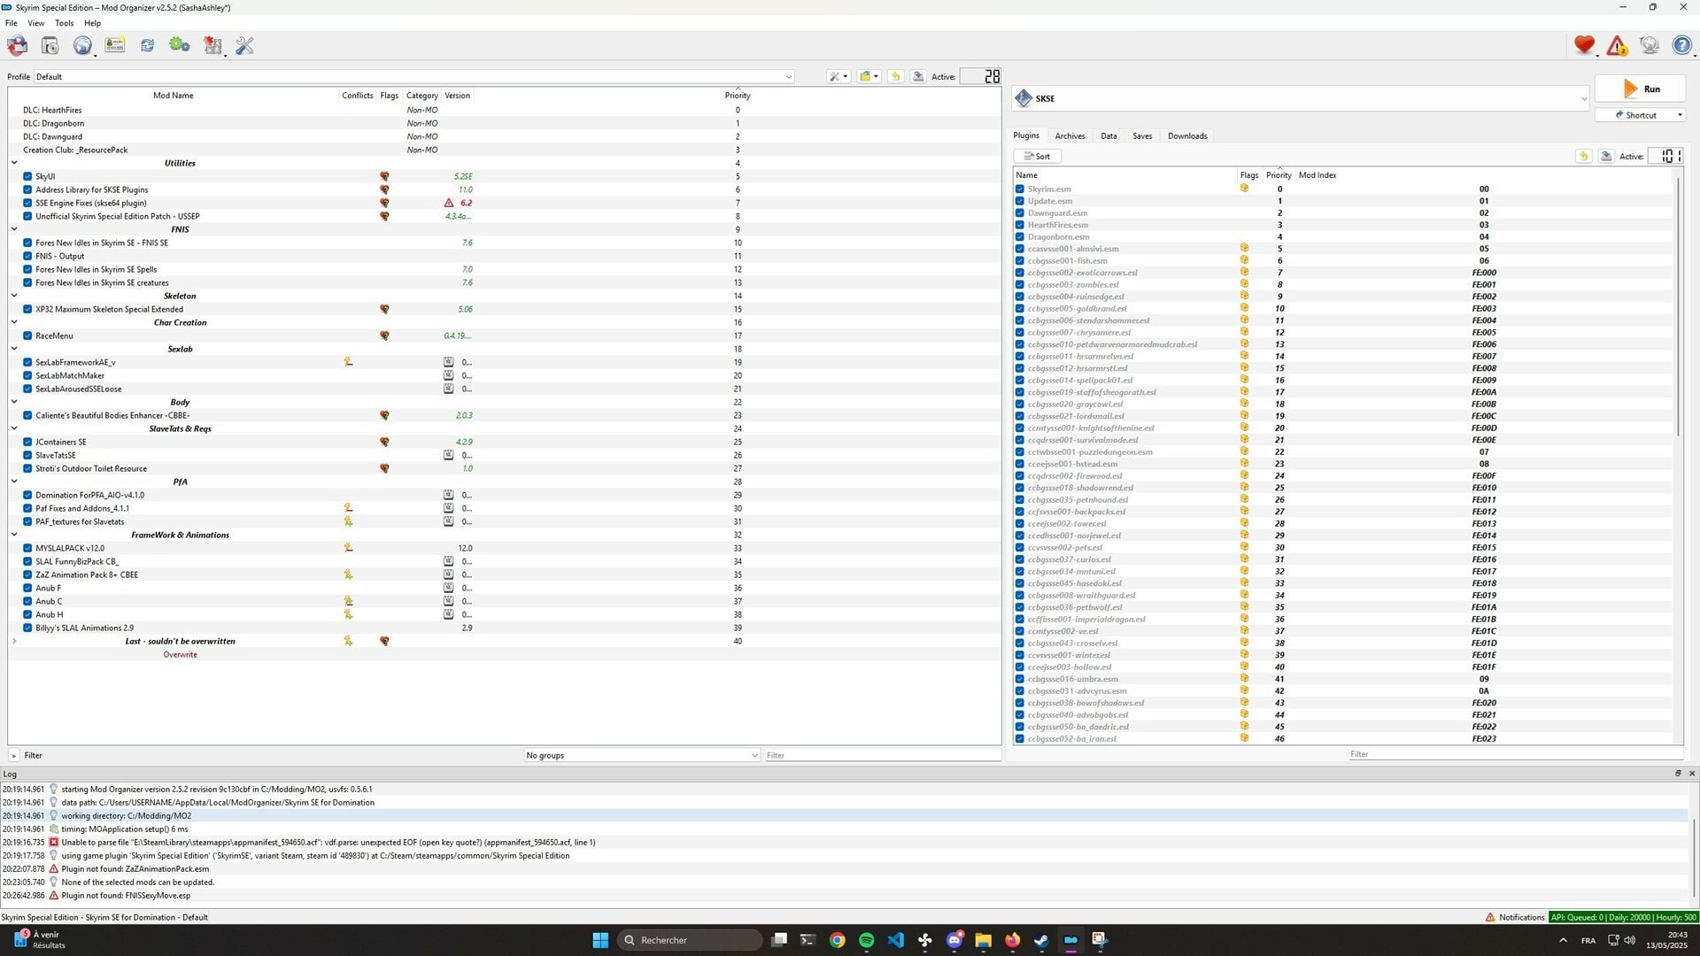The width and height of the screenshot is (1700, 956).
Task: Open the change game instance toolbar icon
Action: (x=17, y=45)
